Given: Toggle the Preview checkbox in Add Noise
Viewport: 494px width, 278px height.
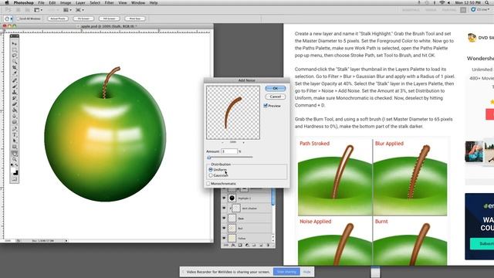Looking at the screenshot, I should pyautogui.click(x=266, y=106).
